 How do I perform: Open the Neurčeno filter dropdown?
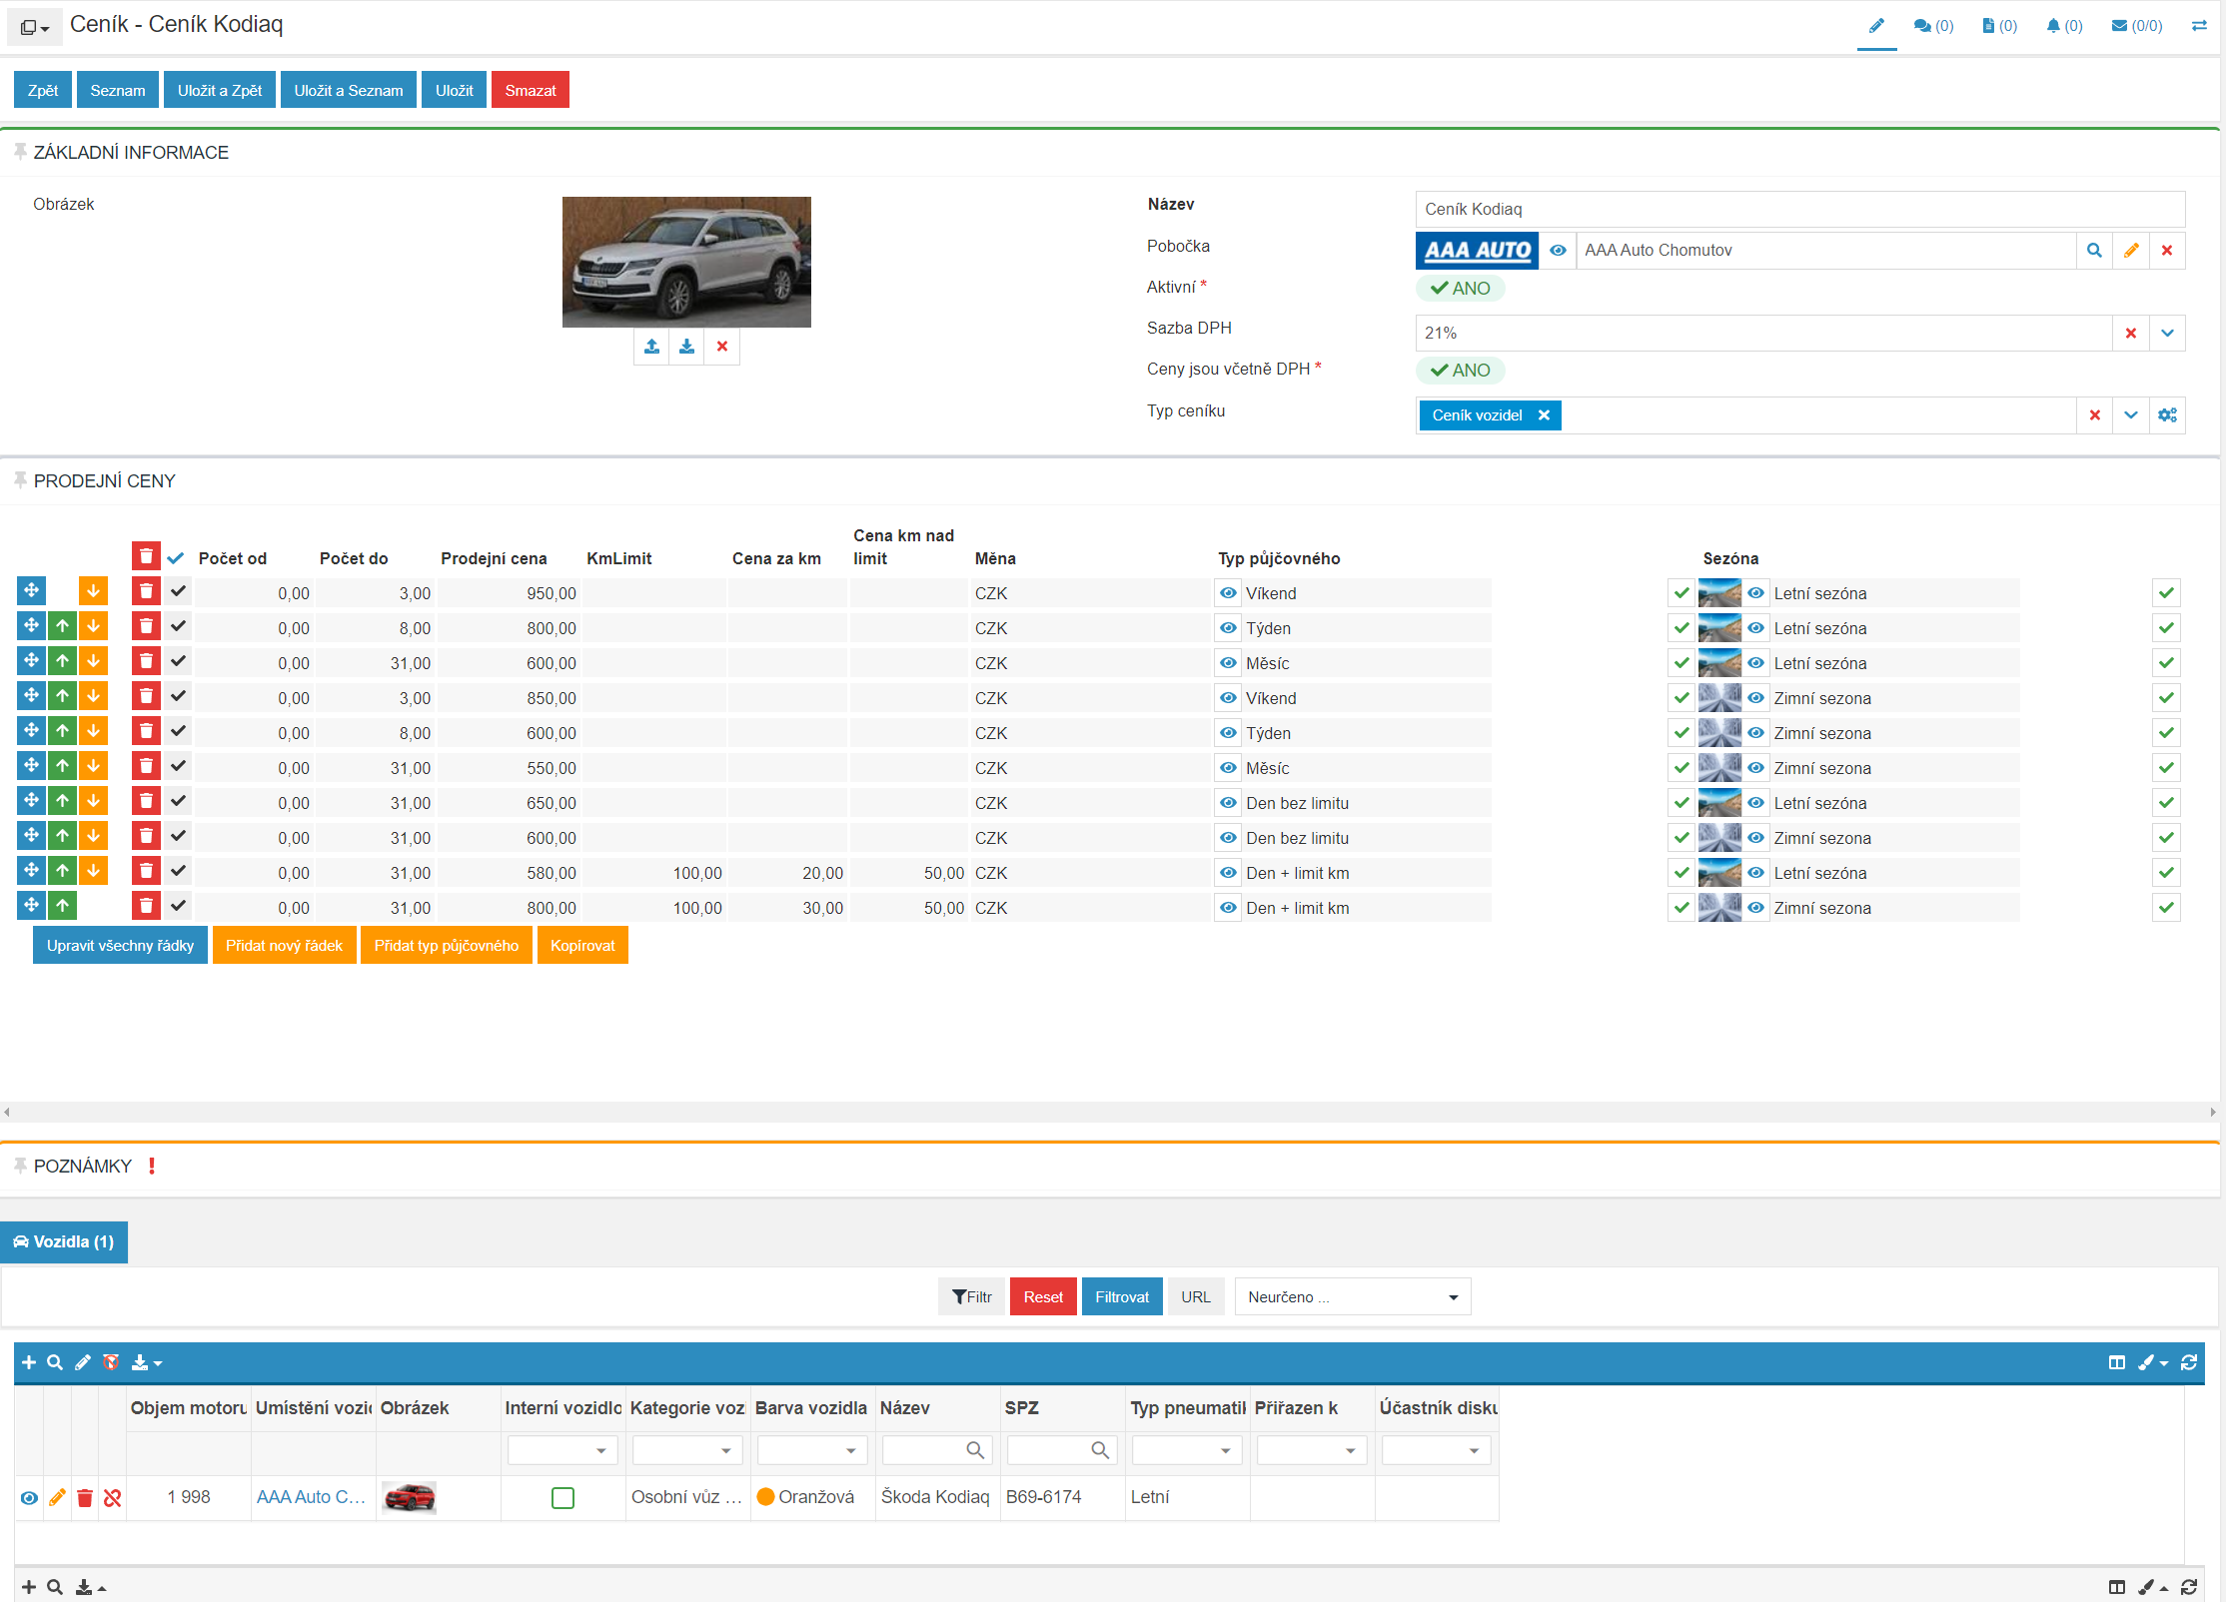pyautogui.click(x=1352, y=1296)
